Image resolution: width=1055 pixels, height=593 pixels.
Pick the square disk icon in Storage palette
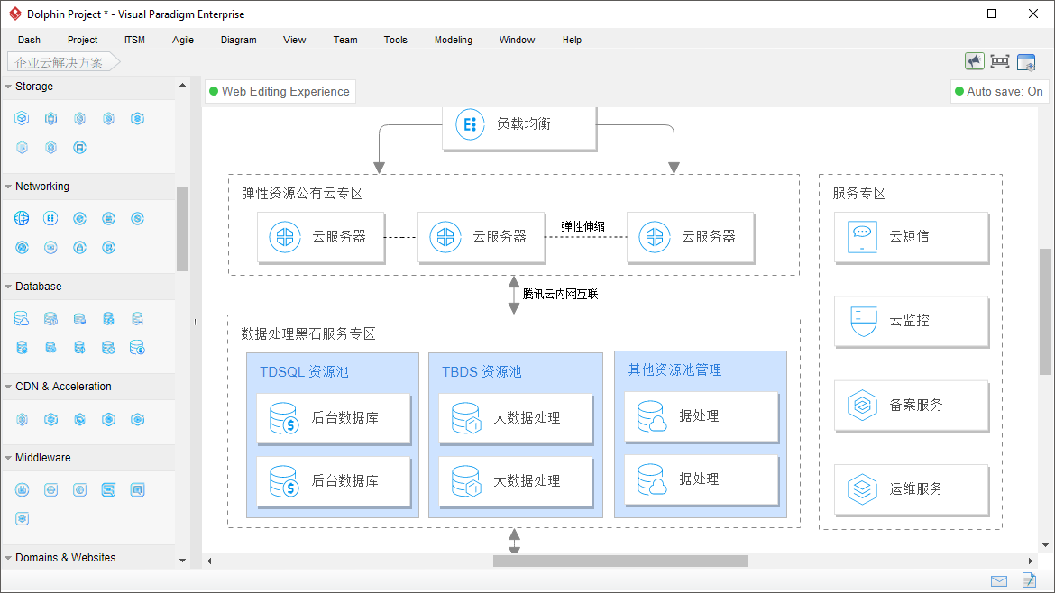pos(79,147)
